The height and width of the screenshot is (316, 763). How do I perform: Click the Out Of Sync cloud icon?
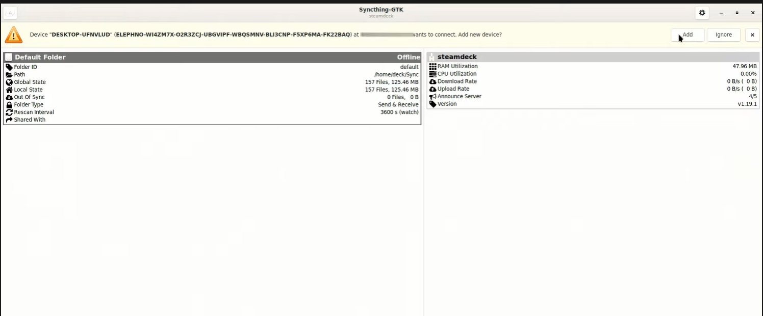pyautogui.click(x=9, y=97)
